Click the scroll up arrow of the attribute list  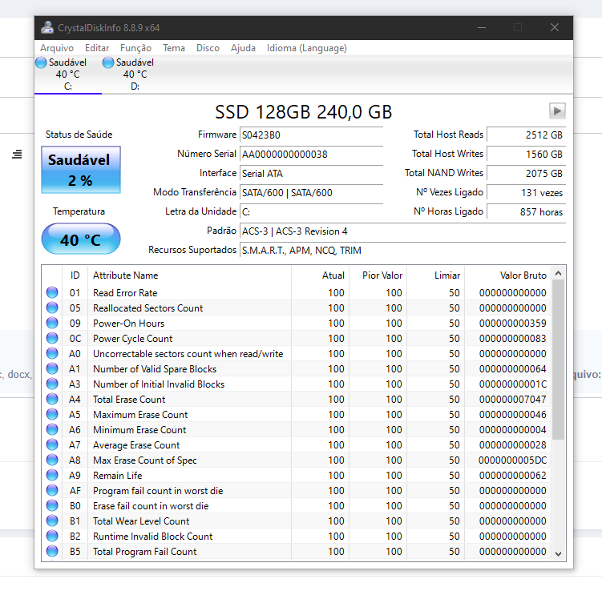[558, 273]
